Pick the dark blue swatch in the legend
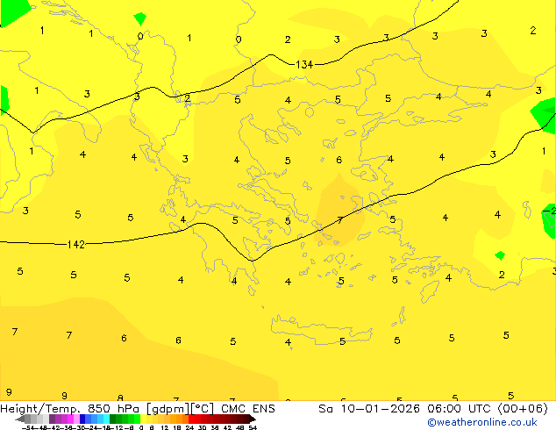556x430 pixels. 82,419
